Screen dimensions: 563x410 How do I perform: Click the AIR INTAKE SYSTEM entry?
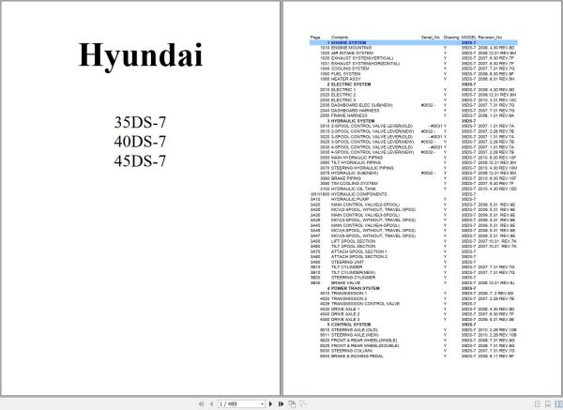click(352, 53)
